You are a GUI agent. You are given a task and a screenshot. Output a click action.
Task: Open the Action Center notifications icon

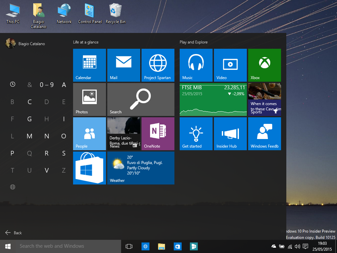tap(305, 246)
